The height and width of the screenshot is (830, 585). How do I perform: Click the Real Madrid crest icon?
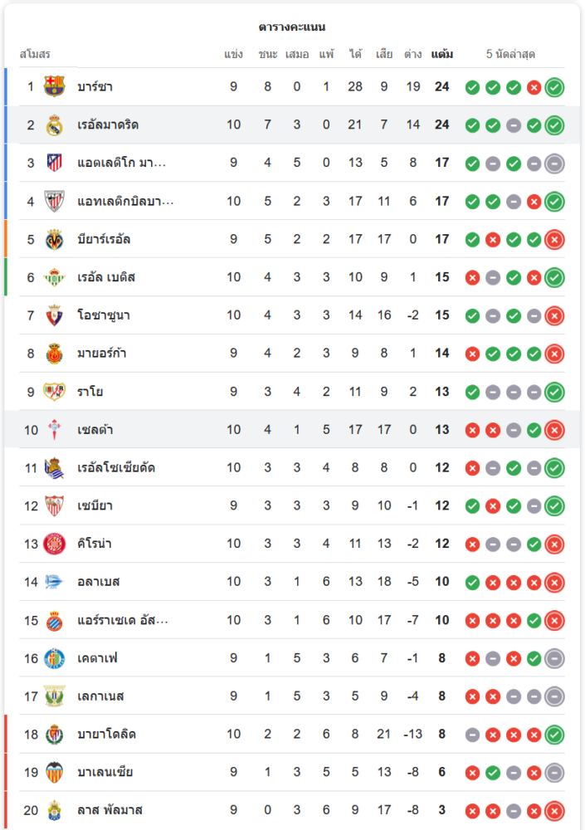[55, 124]
